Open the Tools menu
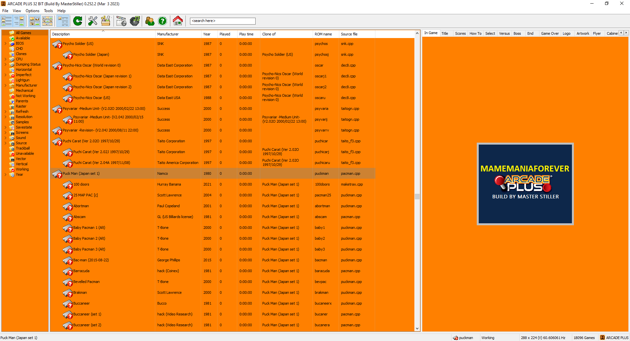 tap(48, 11)
